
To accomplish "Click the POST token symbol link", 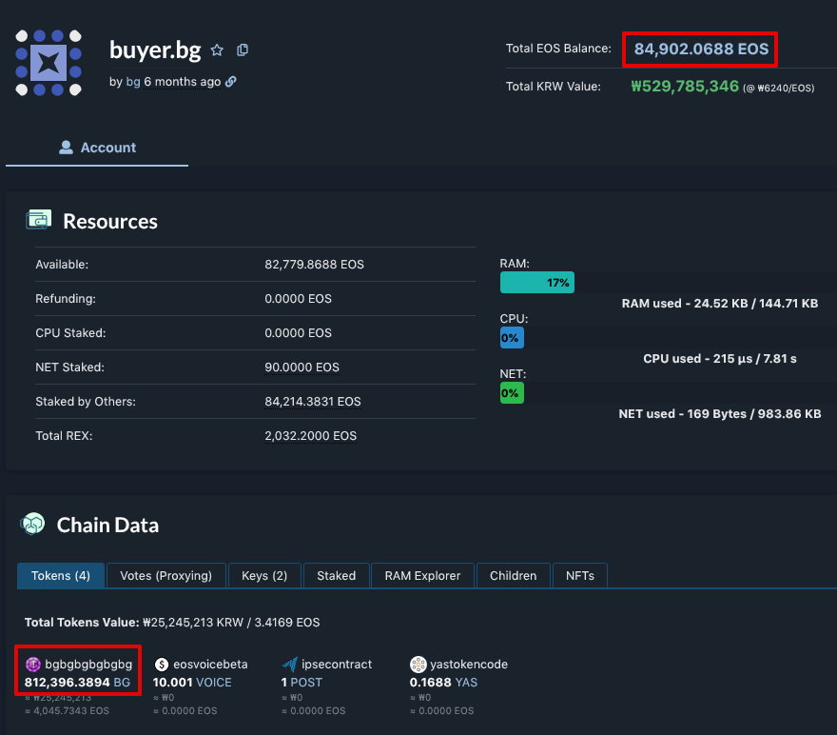I will pos(306,682).
